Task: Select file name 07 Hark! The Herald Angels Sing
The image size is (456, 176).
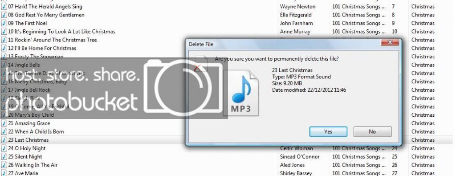Action: click(x=45, y=6)
